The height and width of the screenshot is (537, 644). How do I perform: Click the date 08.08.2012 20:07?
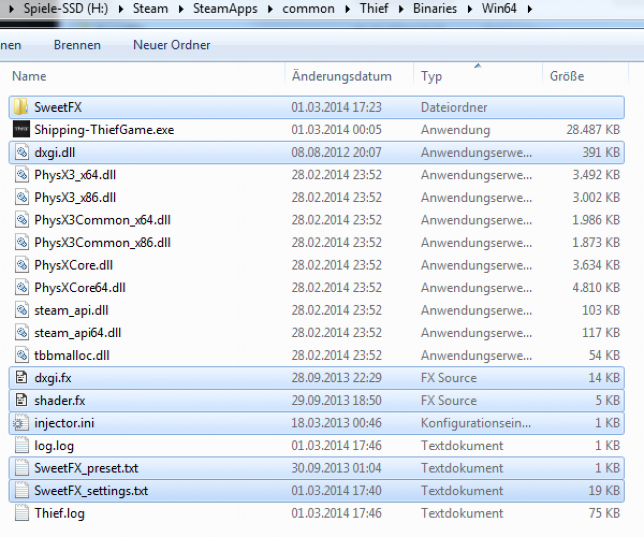(x=337, y=152)
